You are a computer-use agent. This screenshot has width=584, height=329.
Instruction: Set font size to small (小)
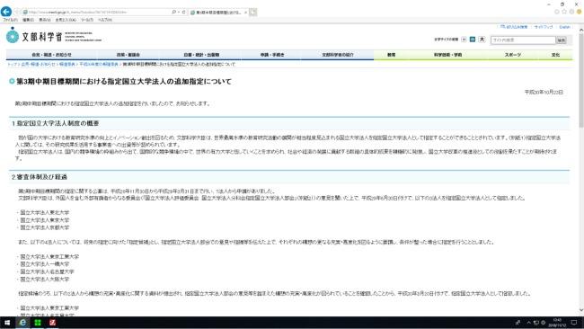click(x=464, y=40)
